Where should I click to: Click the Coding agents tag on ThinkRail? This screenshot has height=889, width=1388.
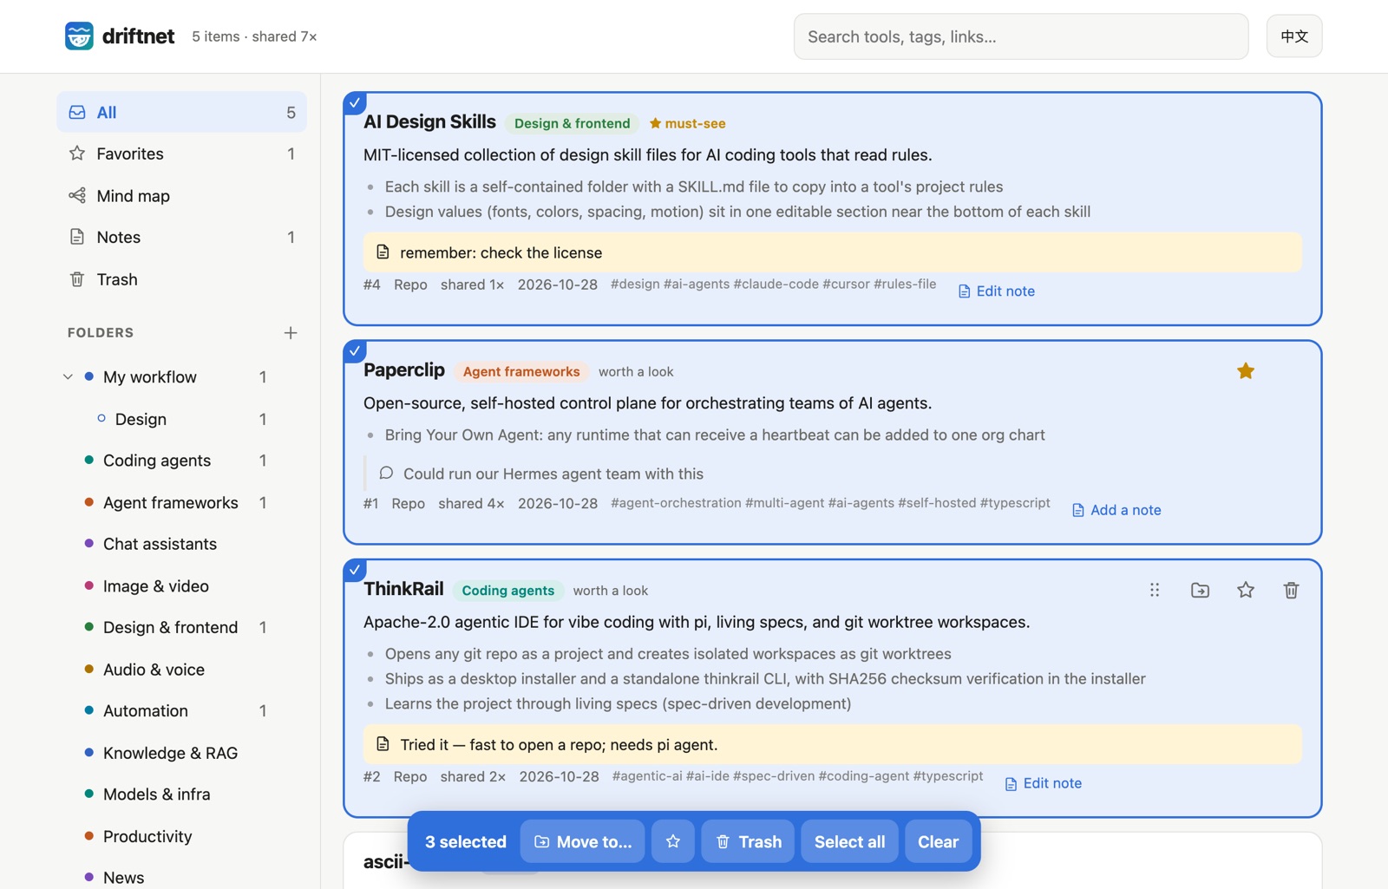(508, 591)
